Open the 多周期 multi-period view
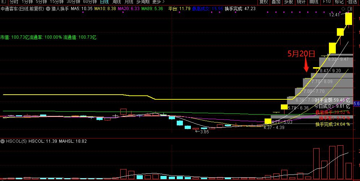 click(x=143, y=2)
